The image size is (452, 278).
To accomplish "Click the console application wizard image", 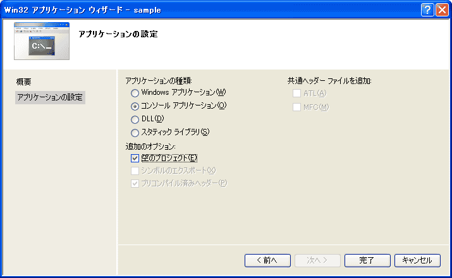I will point(42,41).
